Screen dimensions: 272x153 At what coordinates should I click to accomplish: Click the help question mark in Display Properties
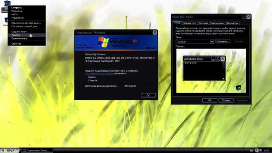[x=244, y=17]
